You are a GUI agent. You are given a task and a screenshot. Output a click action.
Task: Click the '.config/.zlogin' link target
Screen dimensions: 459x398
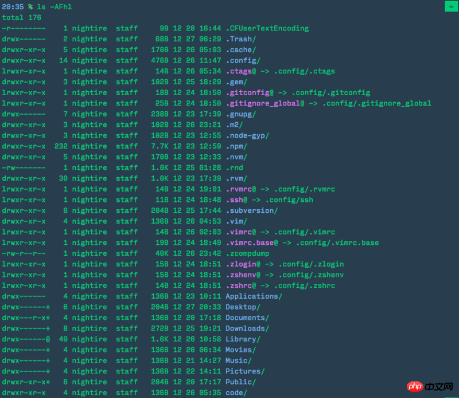coord(311,264)
